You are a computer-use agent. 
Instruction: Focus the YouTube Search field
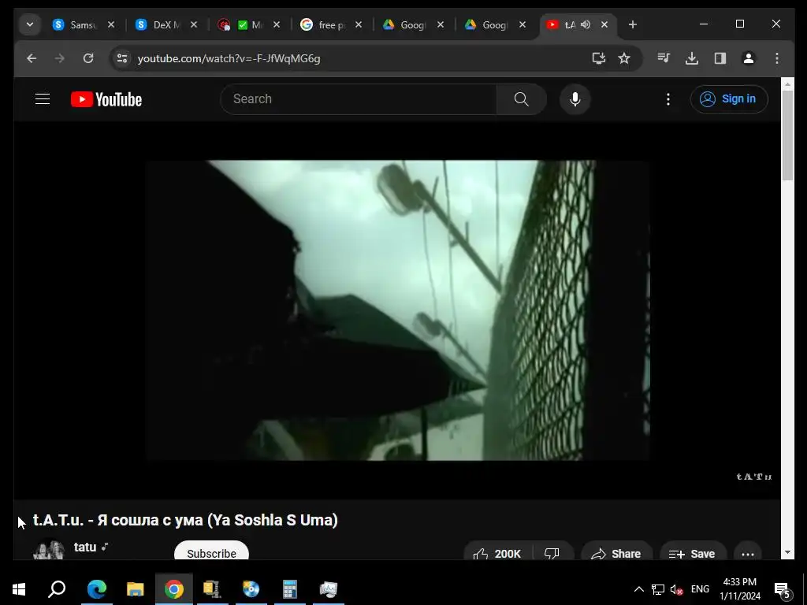pos(359,98)
